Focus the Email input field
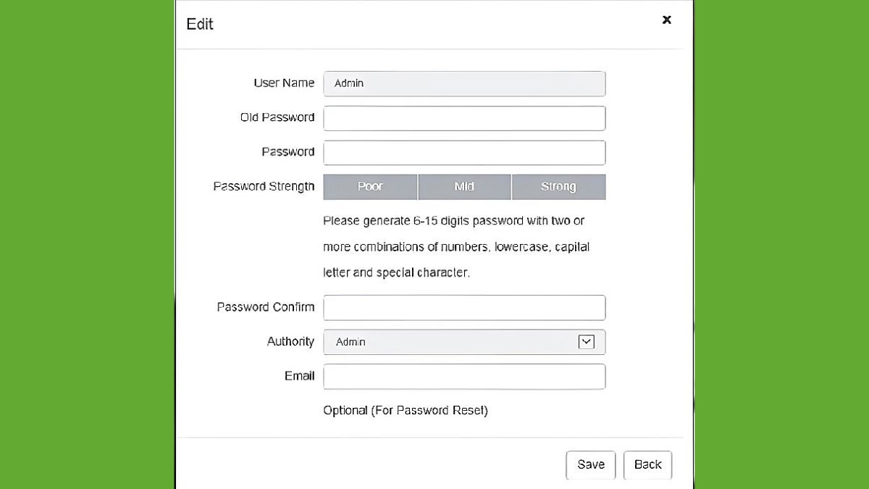869x489 pixels. 463,377
